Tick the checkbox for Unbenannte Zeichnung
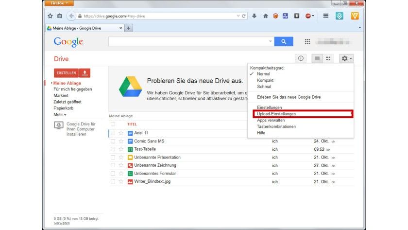Image resolution: width=408 pixels, height=230 pixels. 113,165
